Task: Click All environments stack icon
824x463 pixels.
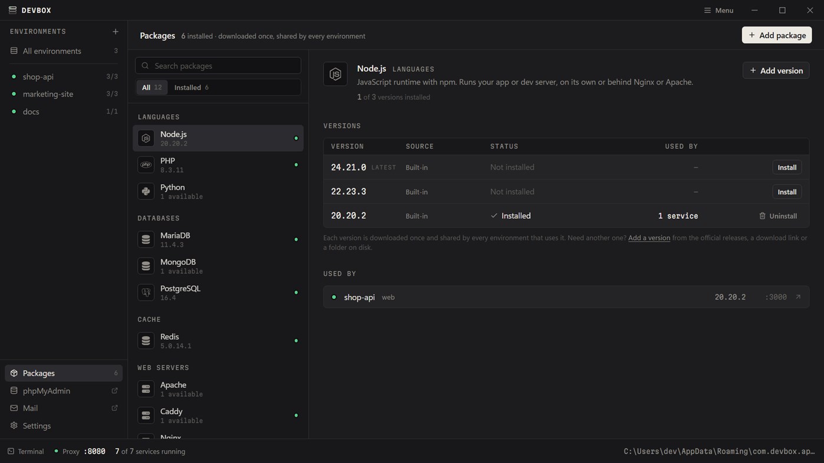Action: click(x=14, y=51)
